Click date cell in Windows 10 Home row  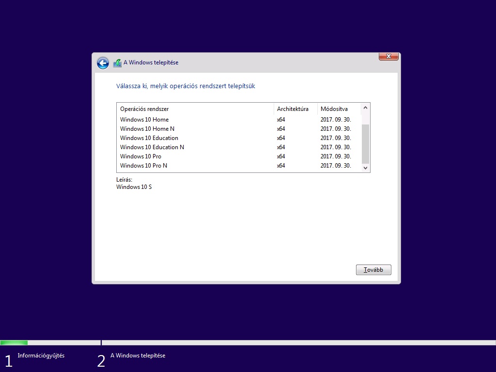[336, 120]
